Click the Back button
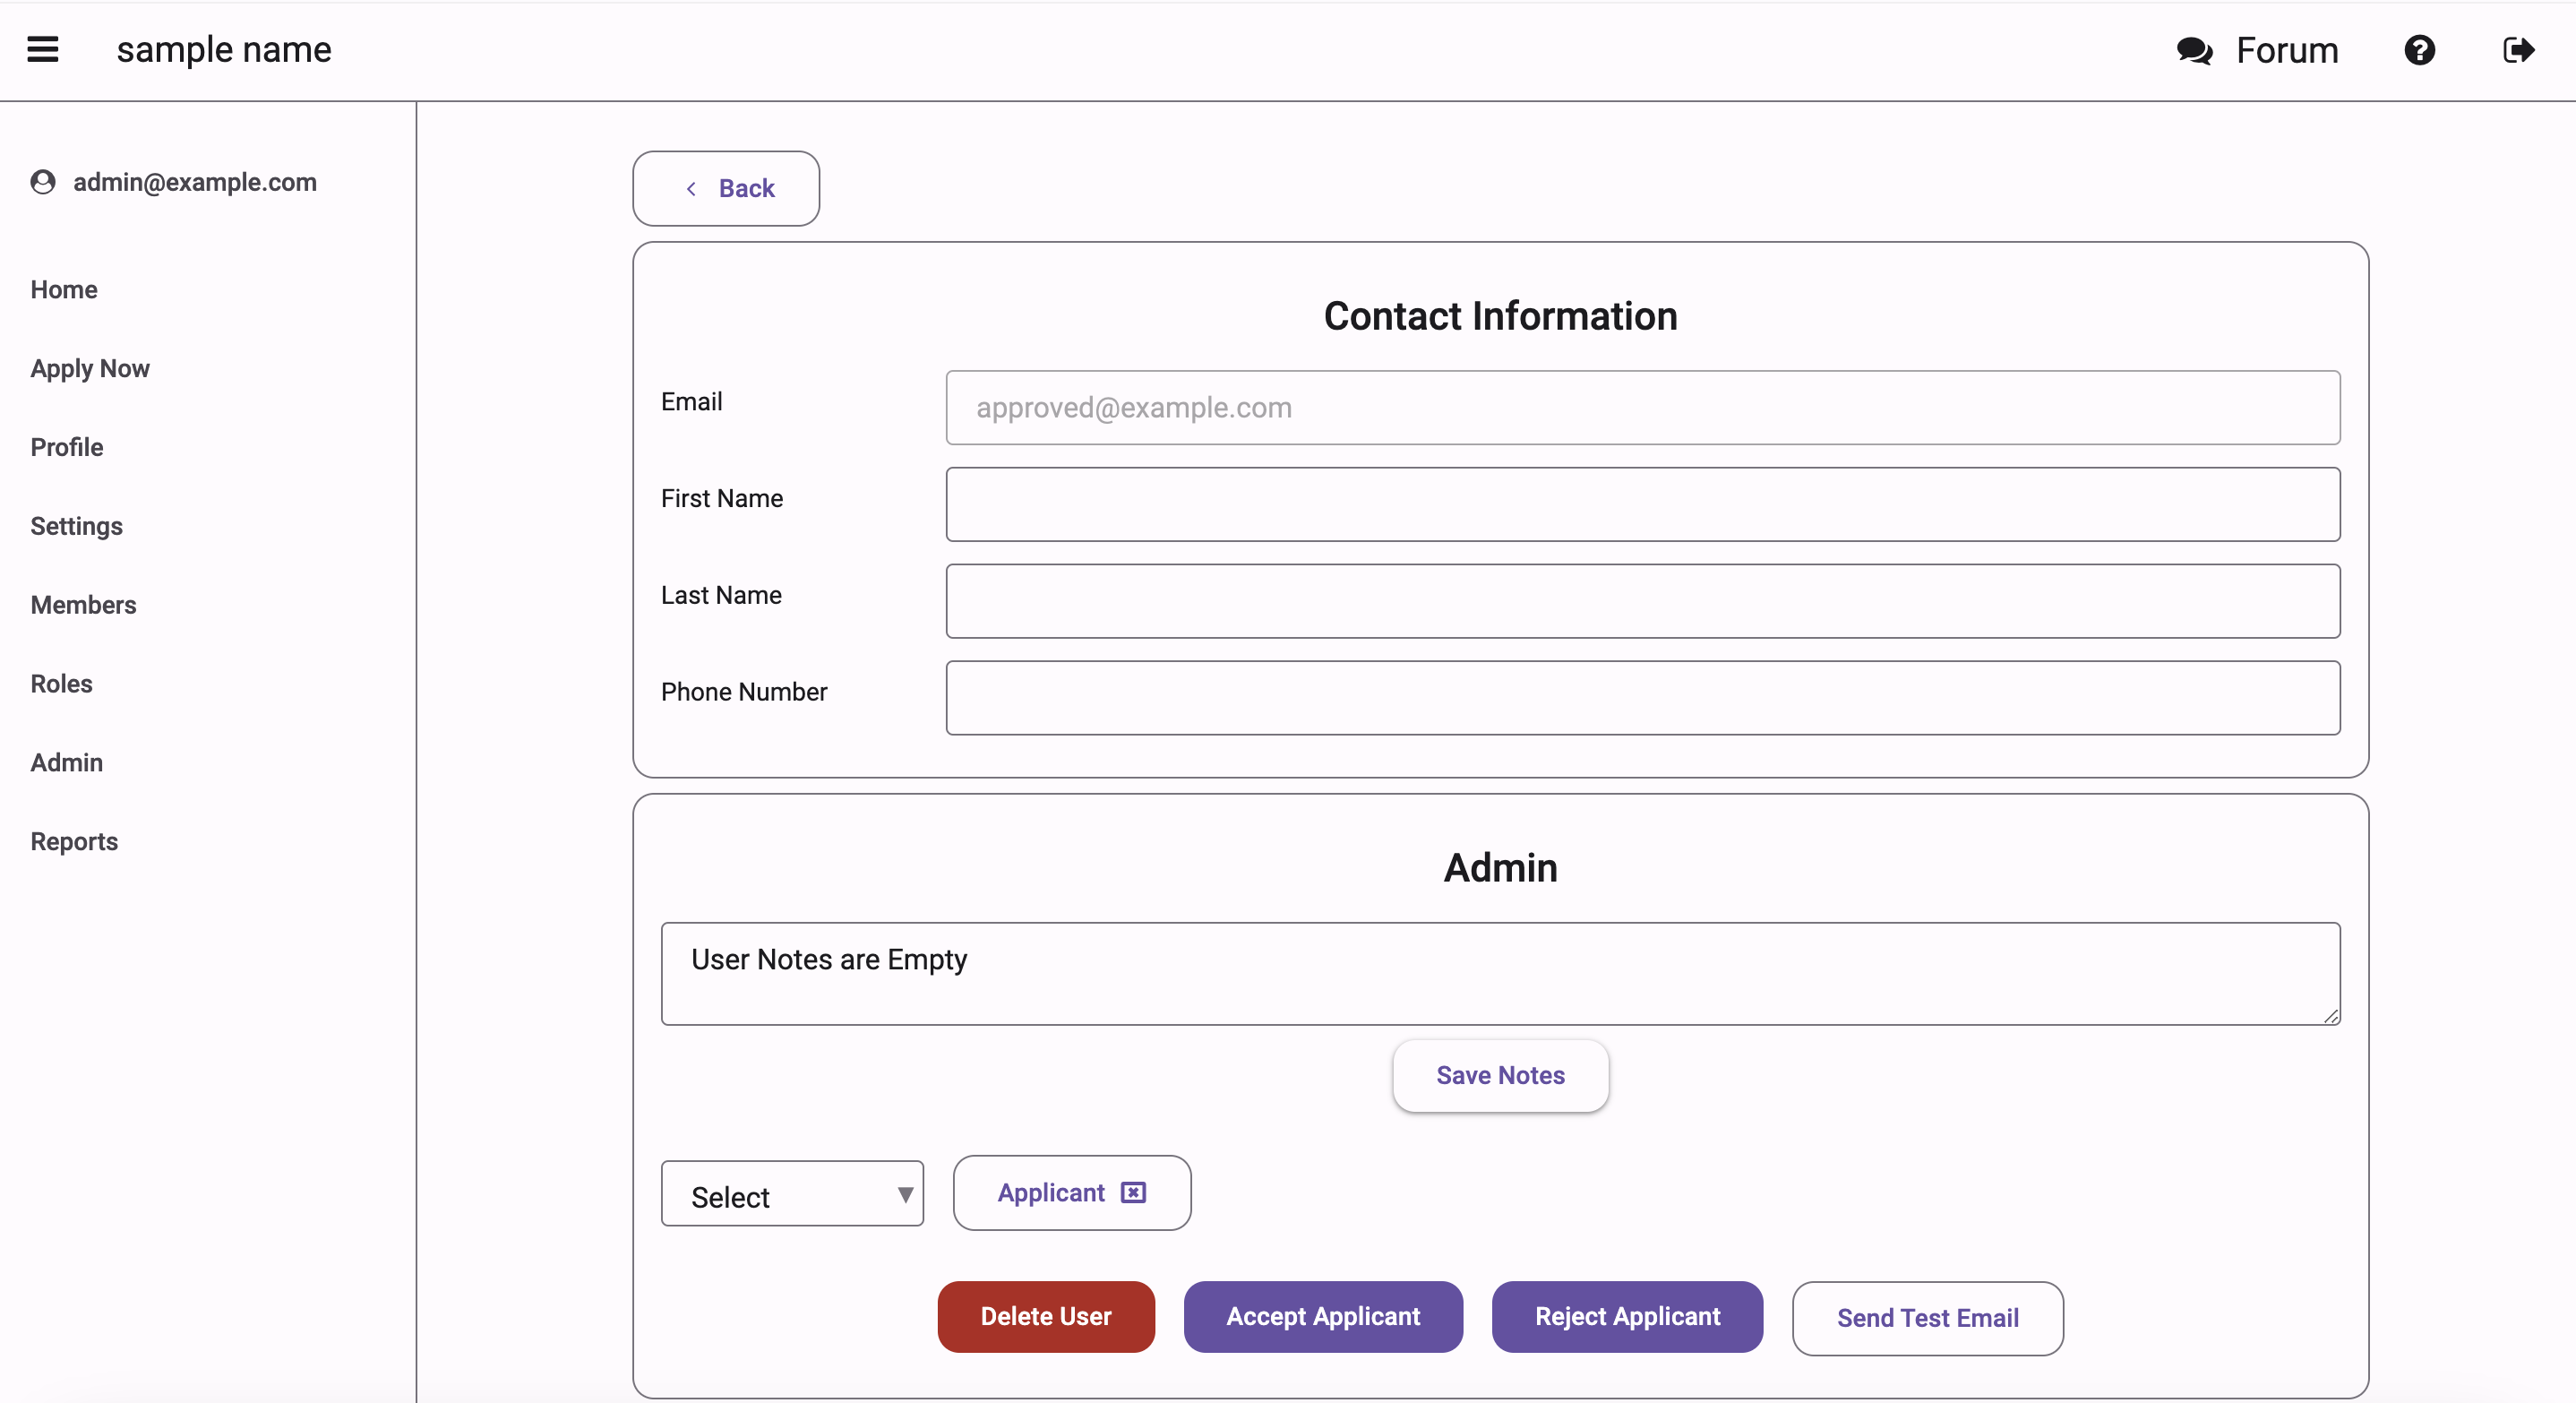2576x1403 pixels. point(726,188)
